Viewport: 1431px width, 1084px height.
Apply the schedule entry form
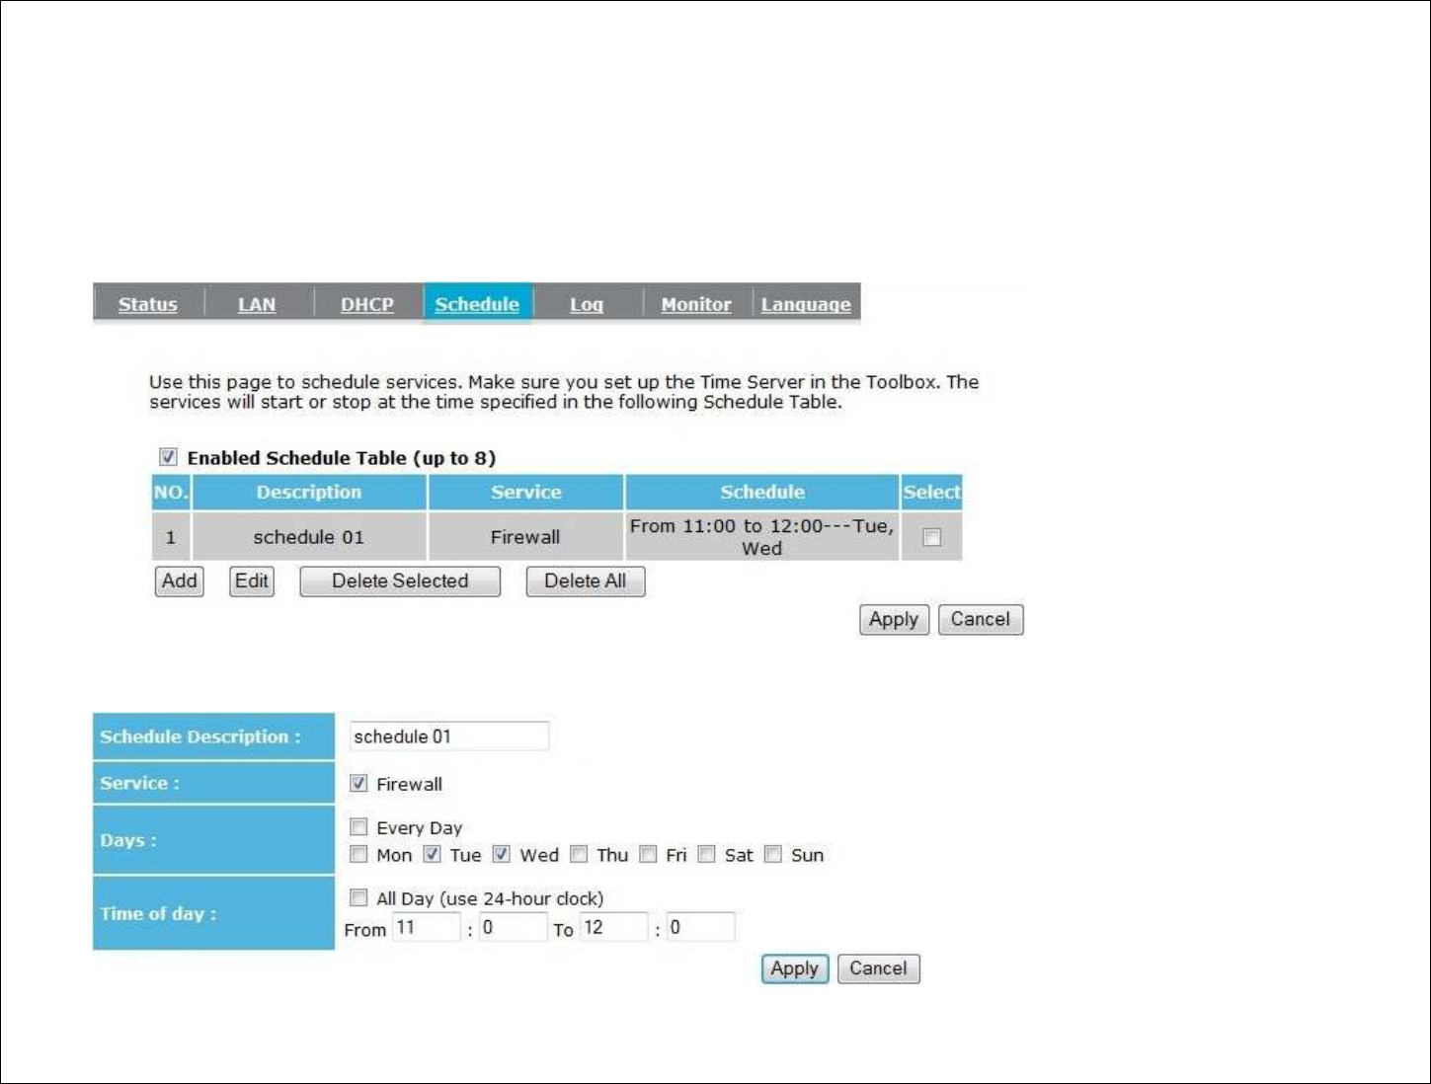pyautogui.click(x=795, y=968)
